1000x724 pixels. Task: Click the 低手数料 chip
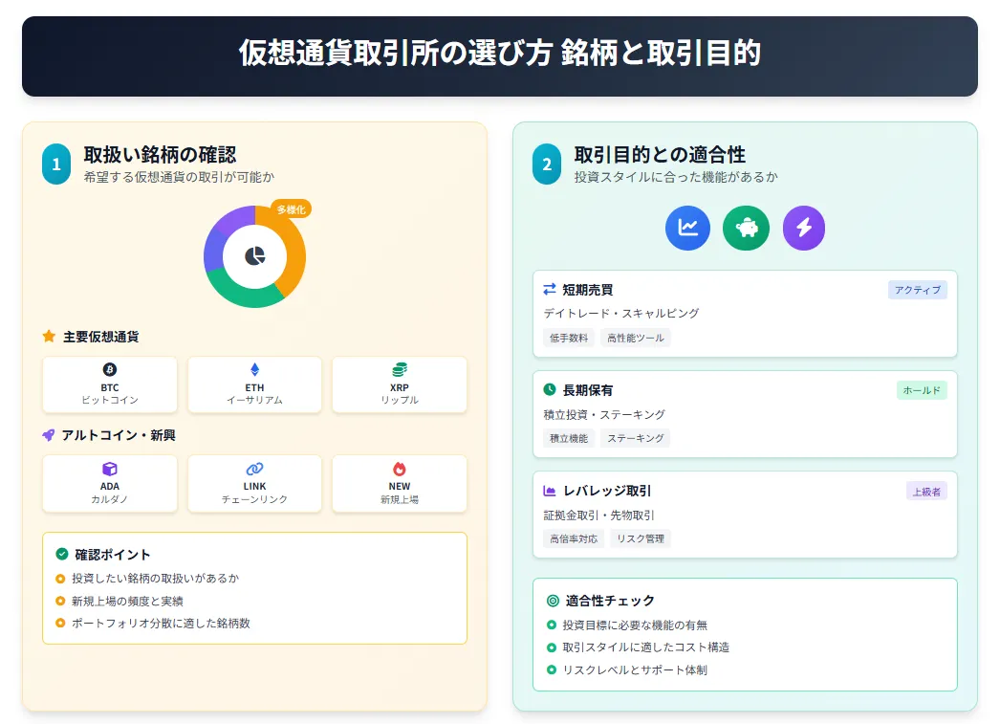click(569, 338)
